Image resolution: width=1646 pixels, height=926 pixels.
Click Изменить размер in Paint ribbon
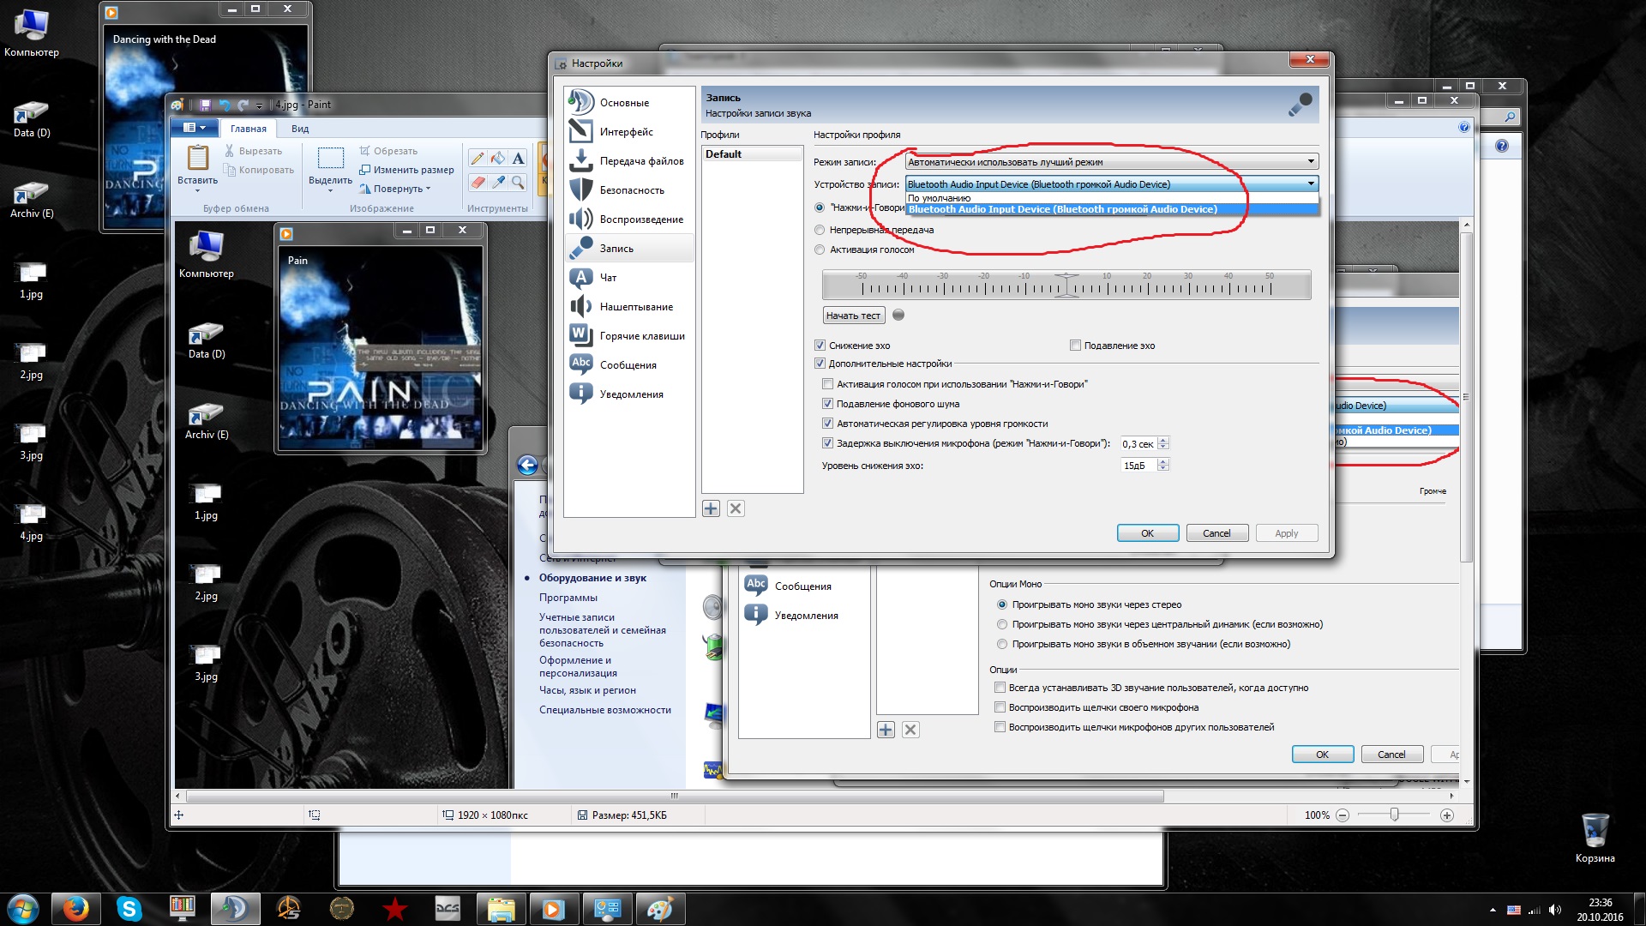tap(406, 170)
